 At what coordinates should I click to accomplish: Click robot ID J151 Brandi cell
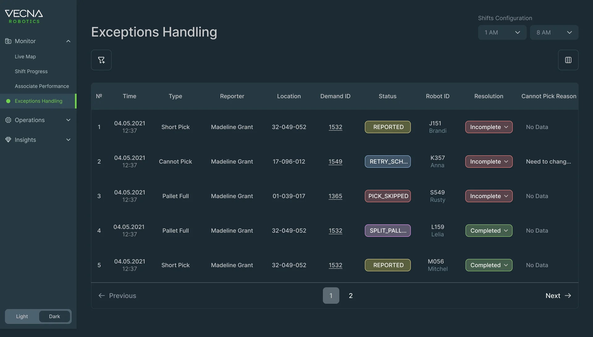pyautogui.click(x=437, y=127)
